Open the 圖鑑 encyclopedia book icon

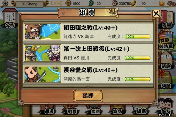pos(167,19)
